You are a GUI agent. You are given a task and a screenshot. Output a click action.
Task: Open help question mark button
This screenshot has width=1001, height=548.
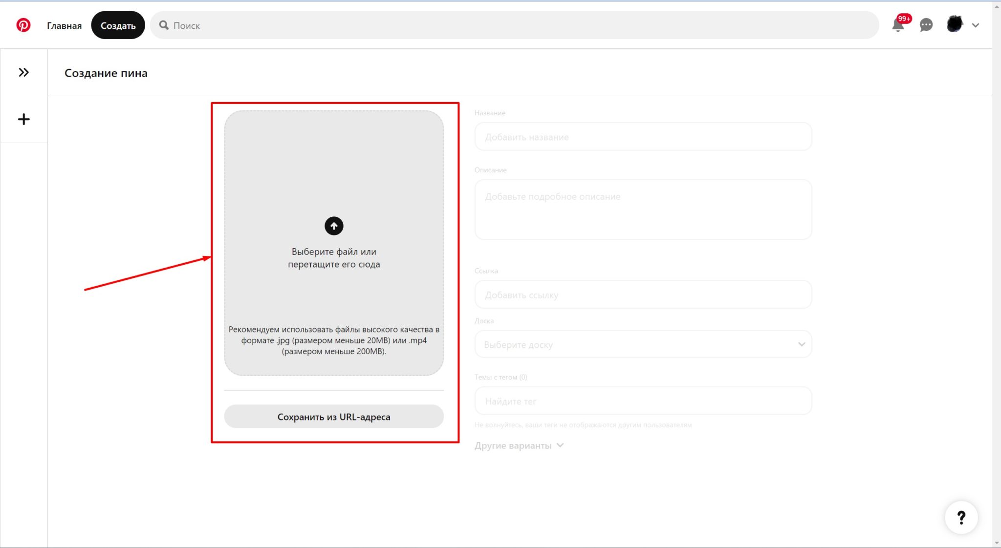pyautogui.click(x=961, y=517)
